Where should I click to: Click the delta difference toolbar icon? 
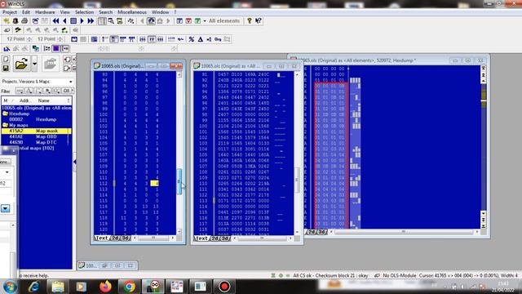click(x=201, y=39)
